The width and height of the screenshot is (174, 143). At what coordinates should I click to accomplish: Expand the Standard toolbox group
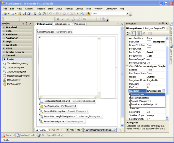pos(4,27)
